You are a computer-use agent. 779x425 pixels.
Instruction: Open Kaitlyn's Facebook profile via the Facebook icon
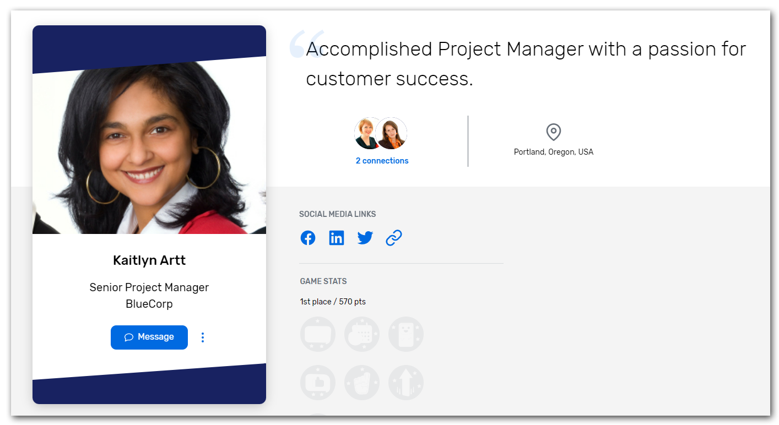pos(308,238)
